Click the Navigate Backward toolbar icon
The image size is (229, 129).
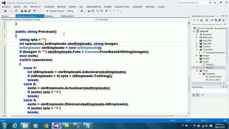point(5,11)
